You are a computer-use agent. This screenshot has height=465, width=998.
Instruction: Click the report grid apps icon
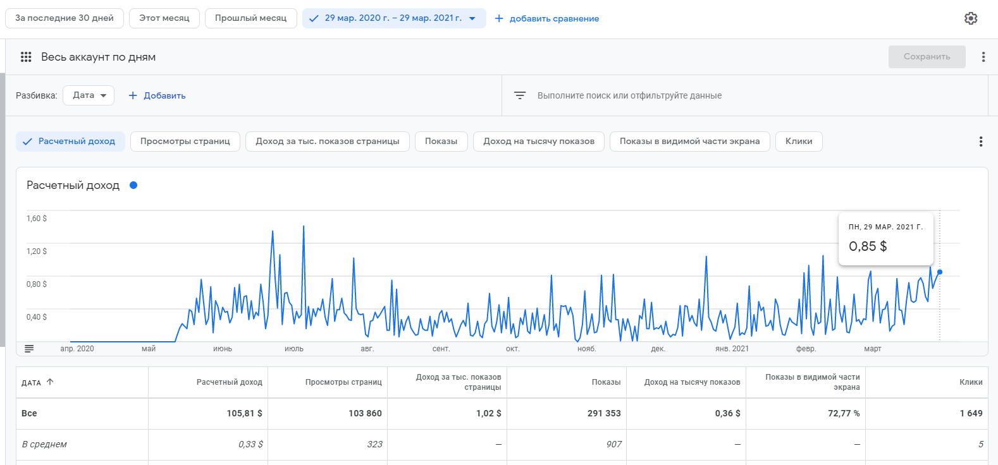click(26, 57)
